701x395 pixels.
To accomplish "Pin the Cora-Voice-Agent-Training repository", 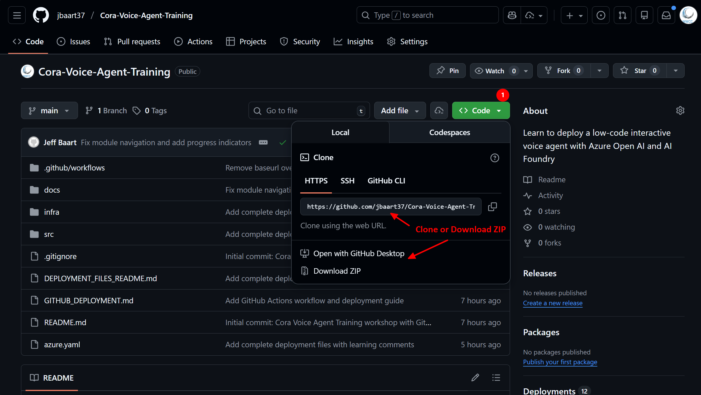I will [447, 70].
